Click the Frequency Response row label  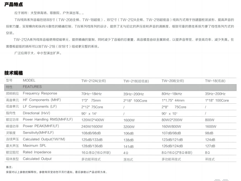coord(40,93)
